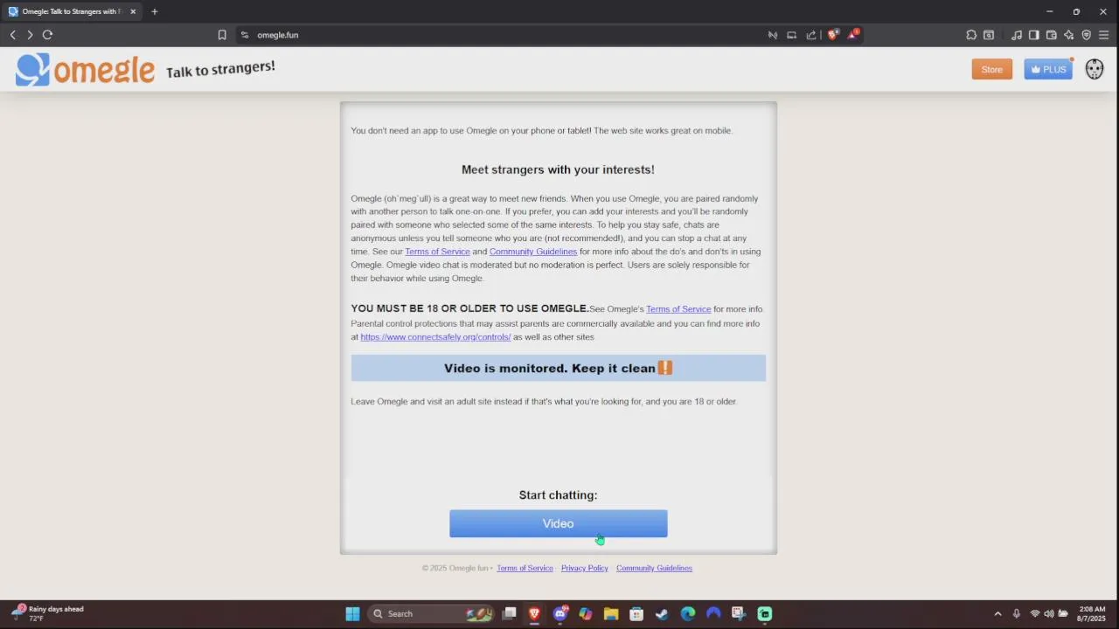Open Copilot from the taskbar
The height and width of the screenshot is (629, 1119).
pyautogui.click(x=586, y=613)
